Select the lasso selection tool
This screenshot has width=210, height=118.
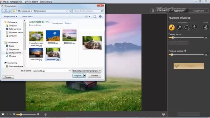(187, 28)
